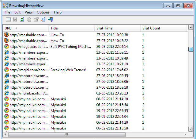The image size is (196, 139).
Task: Click the horizontal scrollbar right arrow
Action: [x=185, y=134]
